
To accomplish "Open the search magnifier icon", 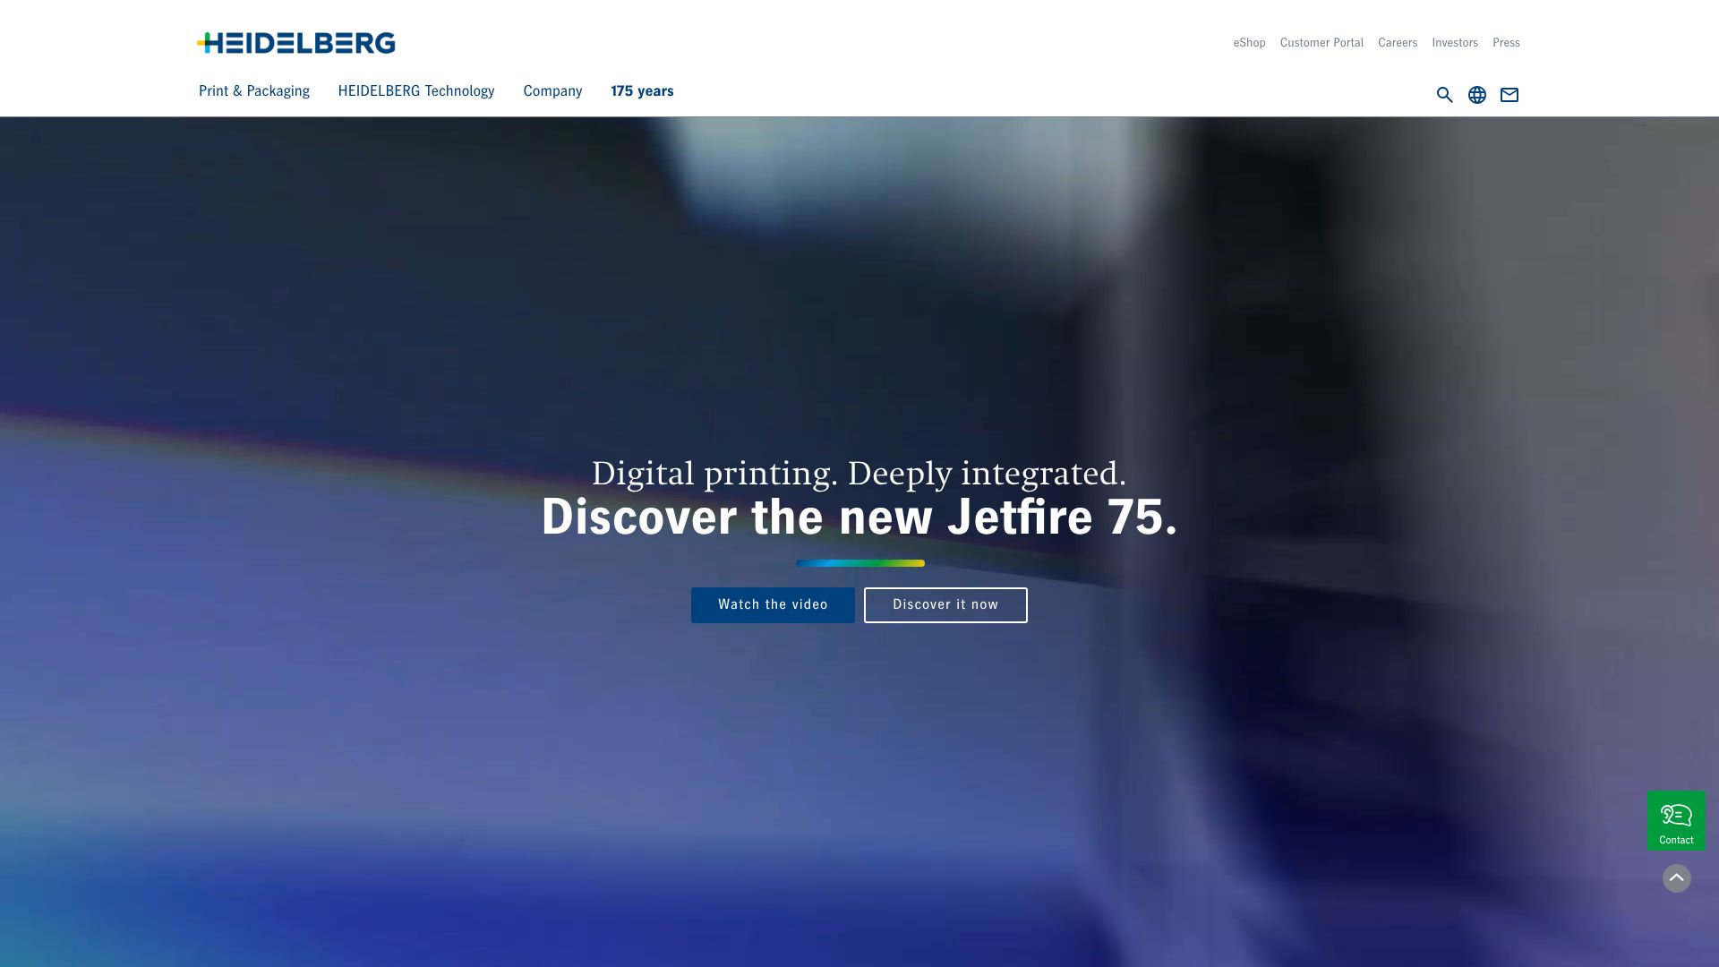I will pyautogui.click(x=1444, y=95).
